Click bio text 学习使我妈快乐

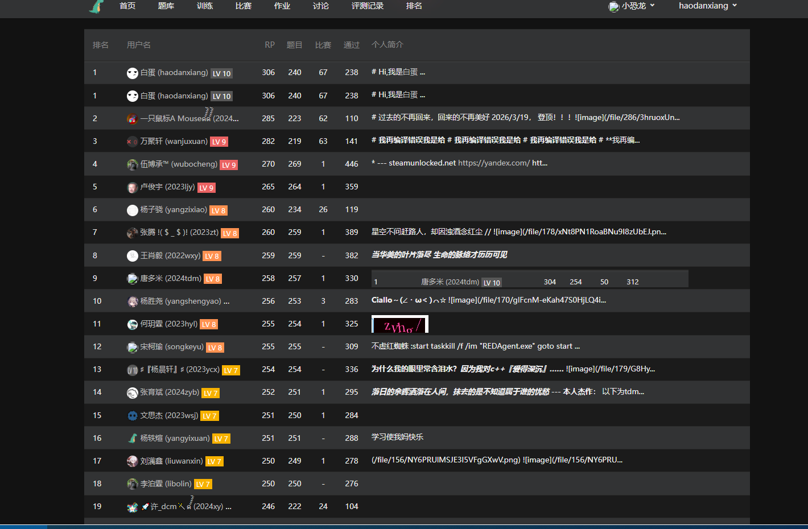coord(397,437)
